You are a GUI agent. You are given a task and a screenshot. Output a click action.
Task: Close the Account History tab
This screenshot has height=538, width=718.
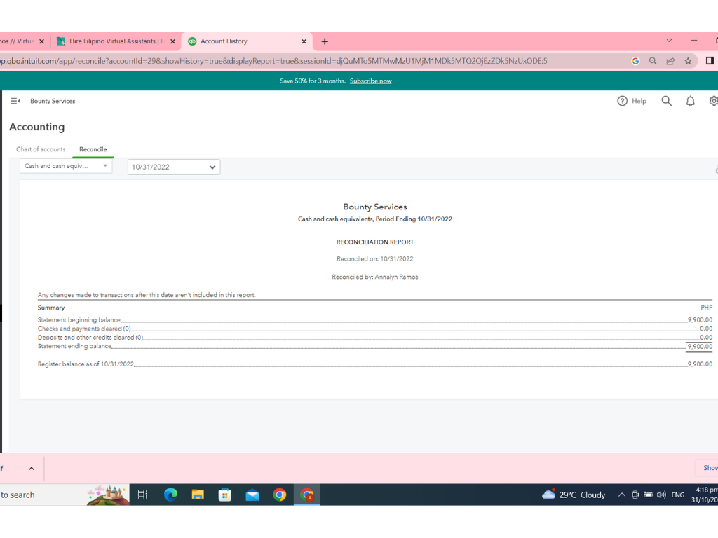coord(304,41)
